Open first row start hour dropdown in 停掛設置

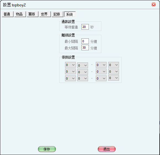pos(70,65)
